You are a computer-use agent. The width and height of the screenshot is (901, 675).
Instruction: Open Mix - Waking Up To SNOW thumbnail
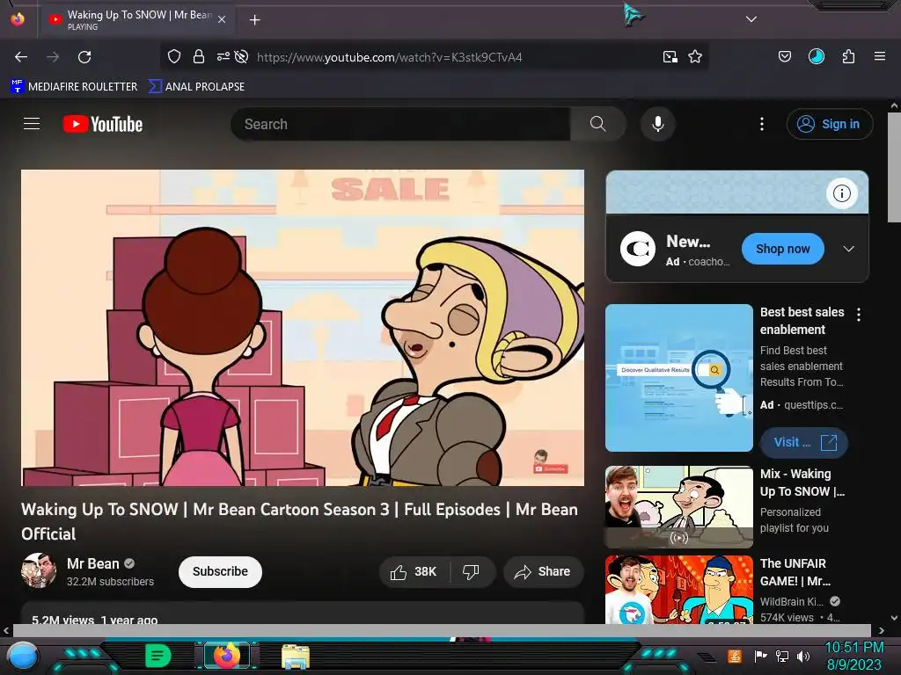point(679,507)
